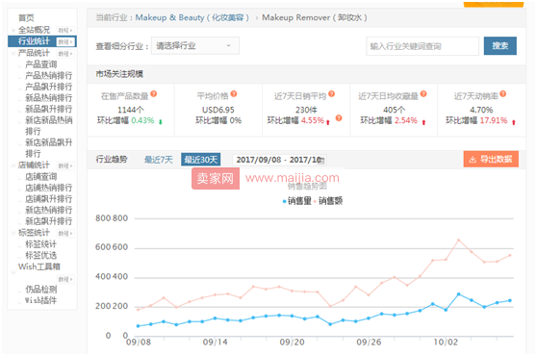Open 店铺热销排行 page
The width and height of the screenshot is (537, 356).
pos(49,188)
